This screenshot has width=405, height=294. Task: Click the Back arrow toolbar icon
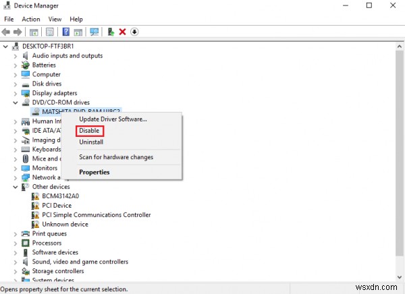(x=5, y=32)
